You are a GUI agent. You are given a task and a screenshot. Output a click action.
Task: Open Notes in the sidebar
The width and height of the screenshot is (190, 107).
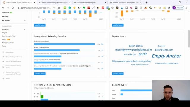[x=4, y=46]
